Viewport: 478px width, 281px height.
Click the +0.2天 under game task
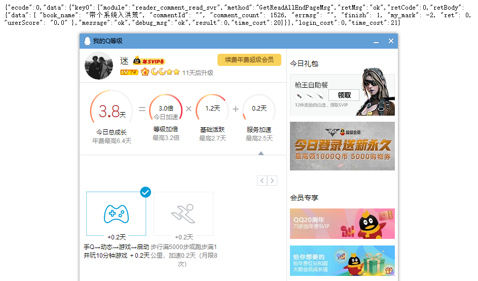117,237
